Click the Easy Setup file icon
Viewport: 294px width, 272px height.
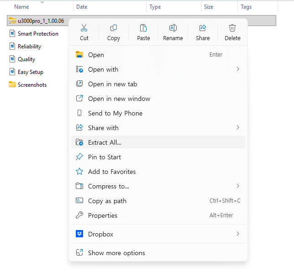coord(12,72)
